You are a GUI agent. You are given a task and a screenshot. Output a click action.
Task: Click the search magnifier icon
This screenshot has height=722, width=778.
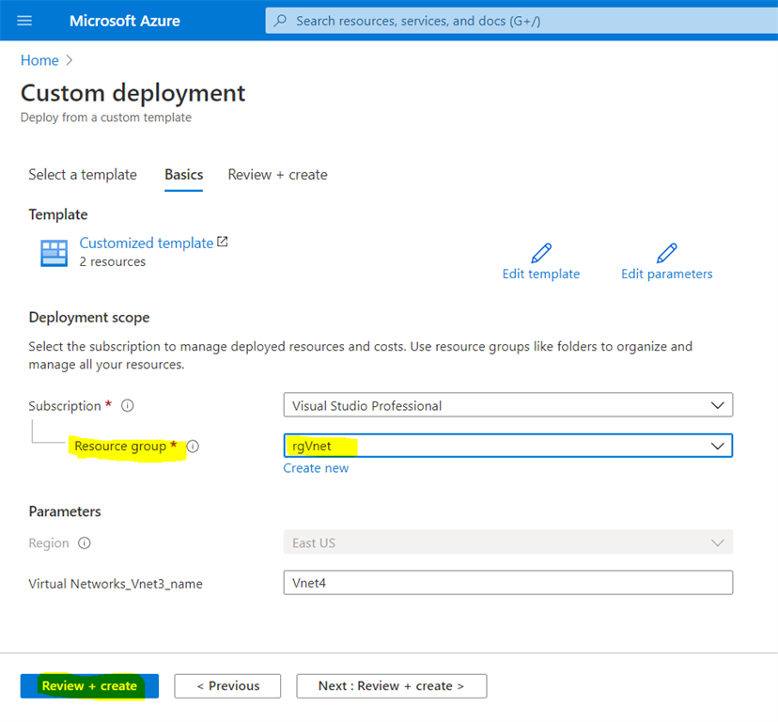(281, 21)
